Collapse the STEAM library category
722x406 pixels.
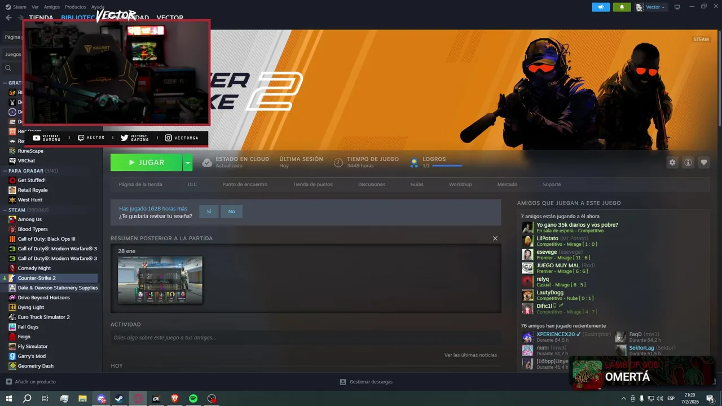coord(5,210)
